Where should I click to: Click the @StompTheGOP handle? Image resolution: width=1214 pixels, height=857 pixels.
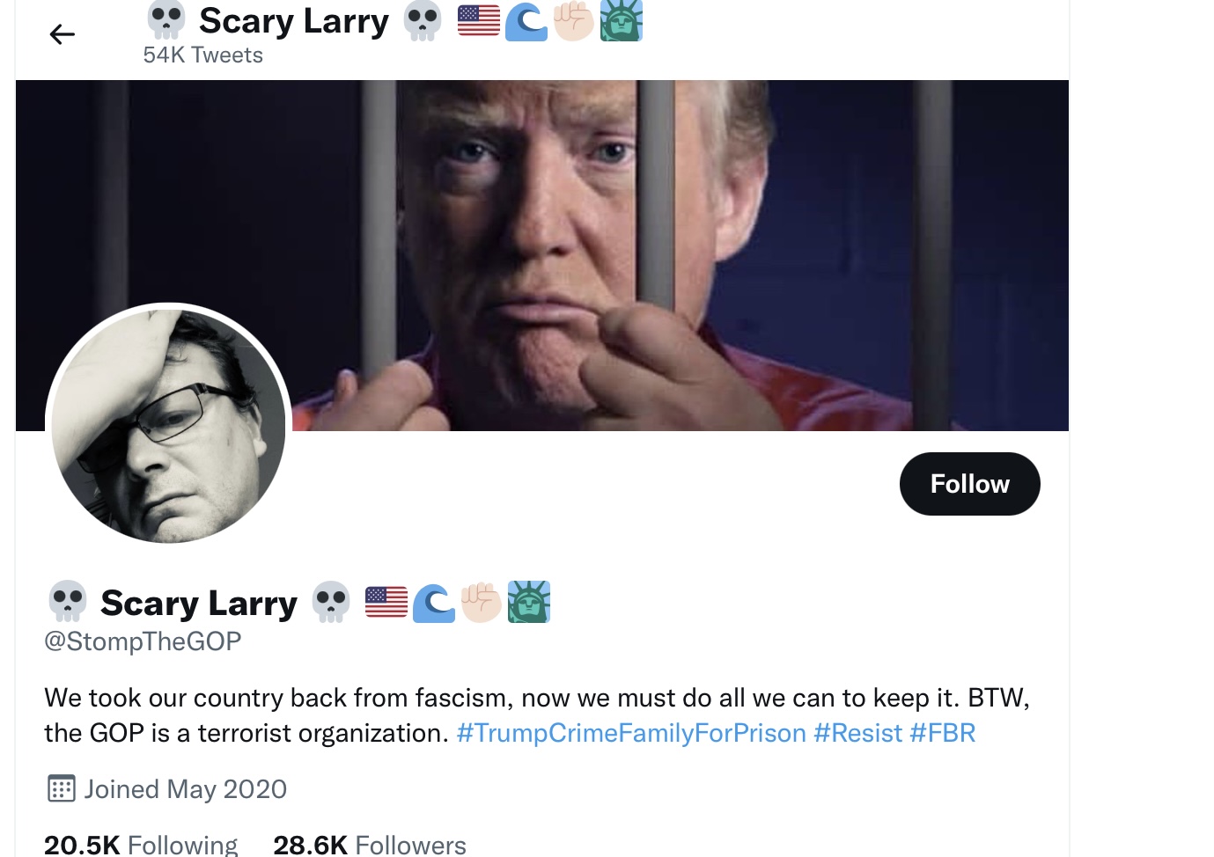point(143,641)
